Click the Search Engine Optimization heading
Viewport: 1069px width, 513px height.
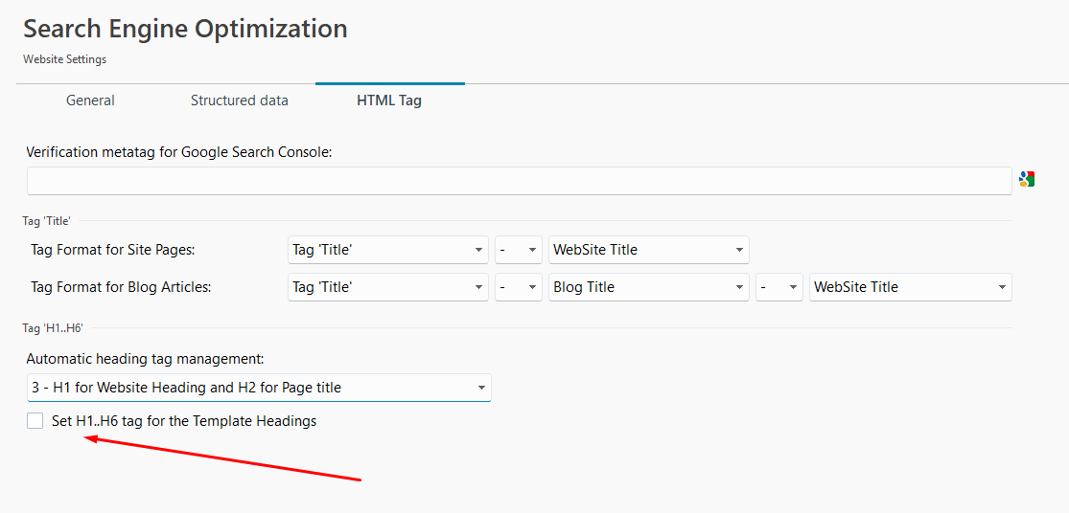tap(185, 29)
